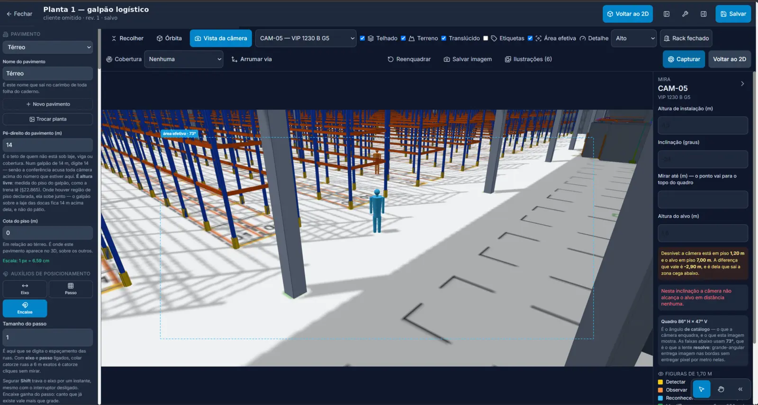This screenshot has width=758, height=405.
Task: Activate the hand pan tool
Action: 721,389
